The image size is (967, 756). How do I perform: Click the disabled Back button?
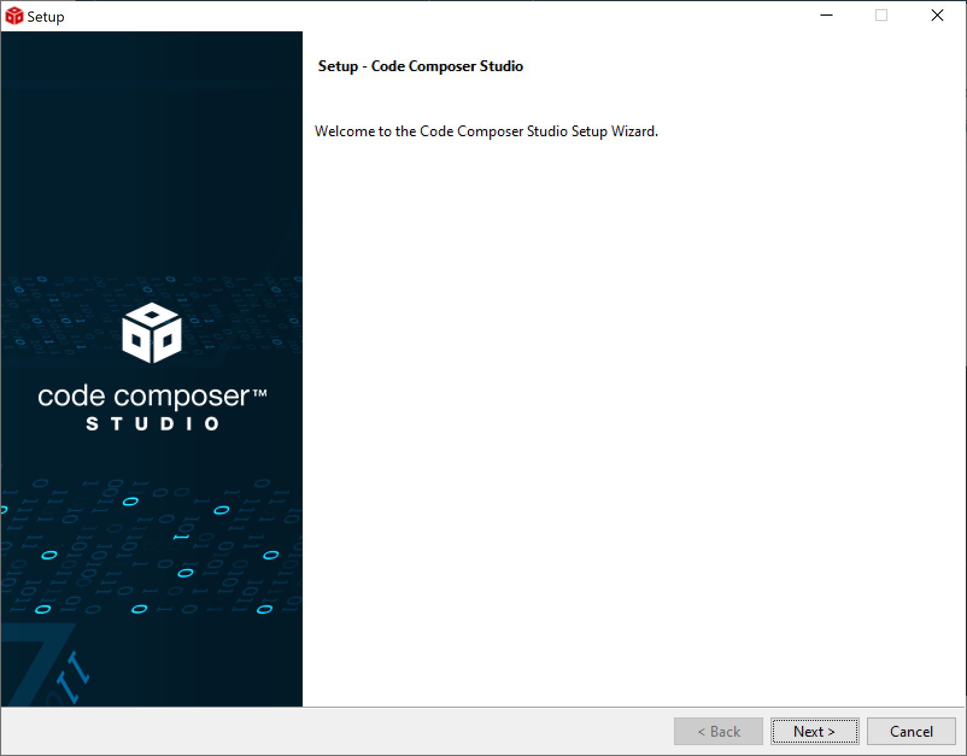pyautogui.click(x=719, y=731)
